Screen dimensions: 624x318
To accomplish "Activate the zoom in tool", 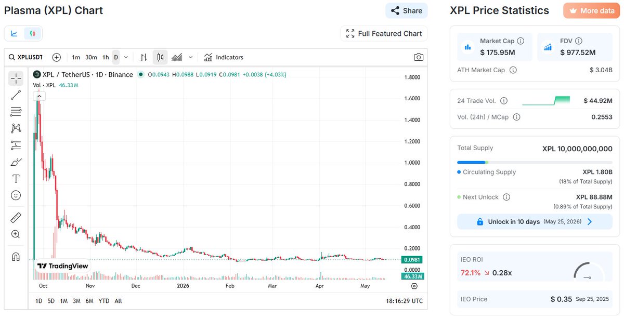I will (16, 234).
